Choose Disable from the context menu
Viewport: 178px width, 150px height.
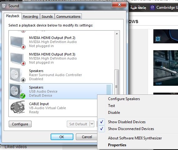coord(114,113)
